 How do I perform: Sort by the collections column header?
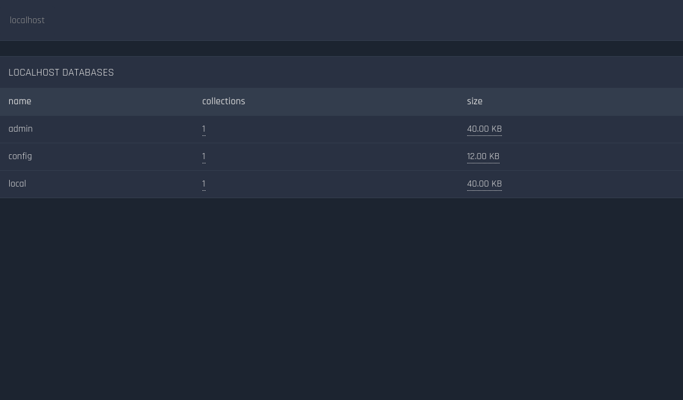pyautogui.click(x=223, y=102)
